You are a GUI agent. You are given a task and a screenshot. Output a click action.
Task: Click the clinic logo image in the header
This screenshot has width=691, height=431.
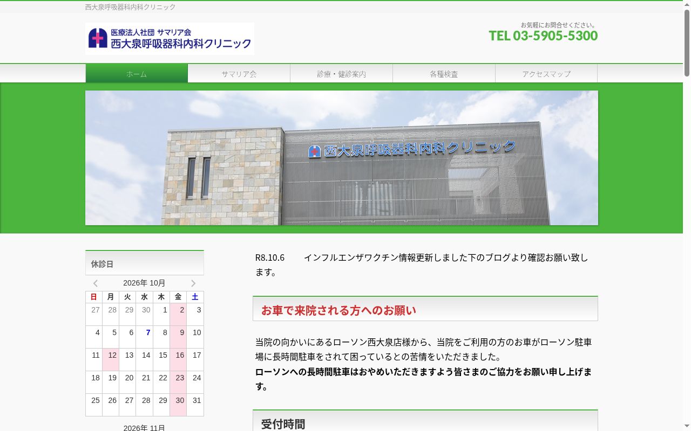[170, 38]
